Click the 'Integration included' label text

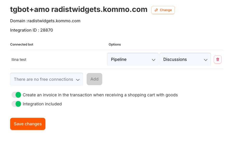pyautogui.click(x=42, y=104)
